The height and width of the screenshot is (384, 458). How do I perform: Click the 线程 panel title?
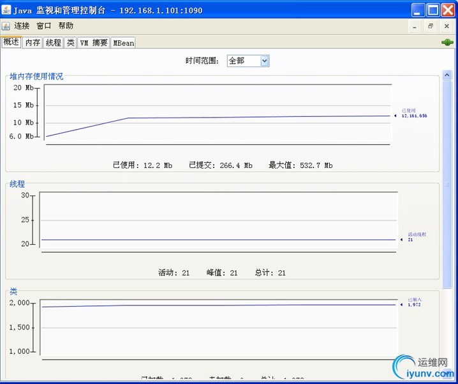click(x=17, y=184)
